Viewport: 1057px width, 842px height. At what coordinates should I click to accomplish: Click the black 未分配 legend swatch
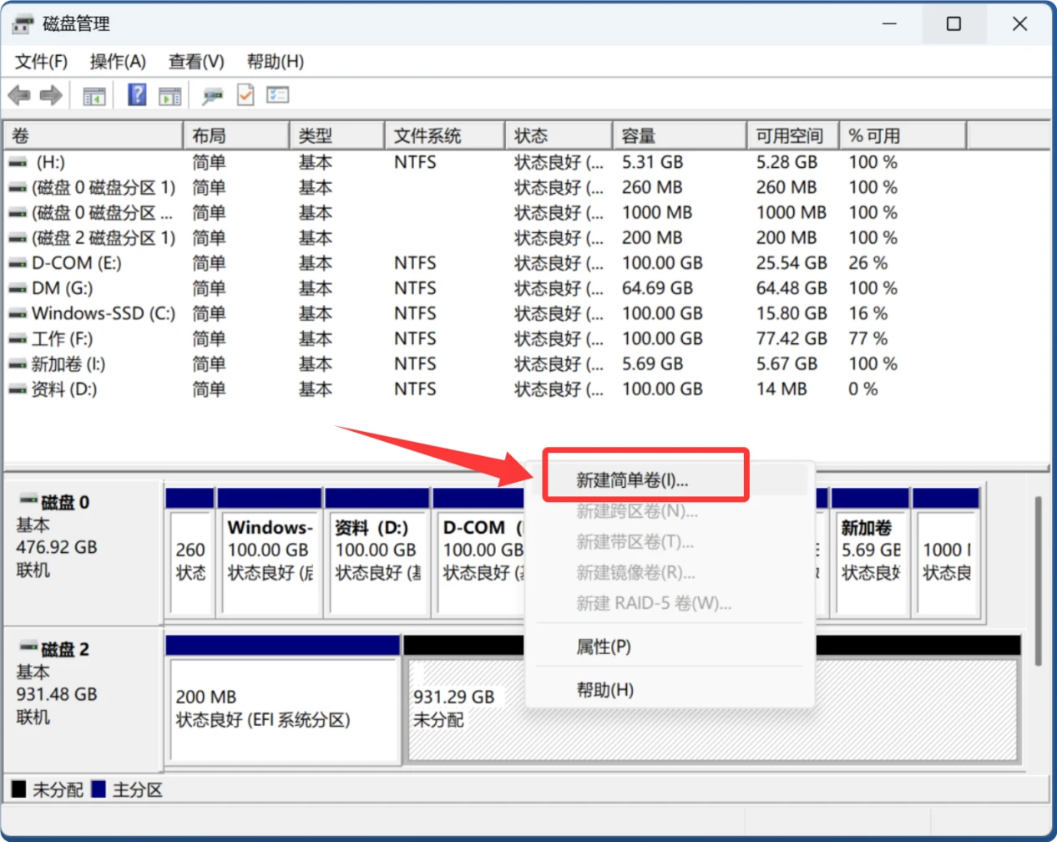coord(18,789)
